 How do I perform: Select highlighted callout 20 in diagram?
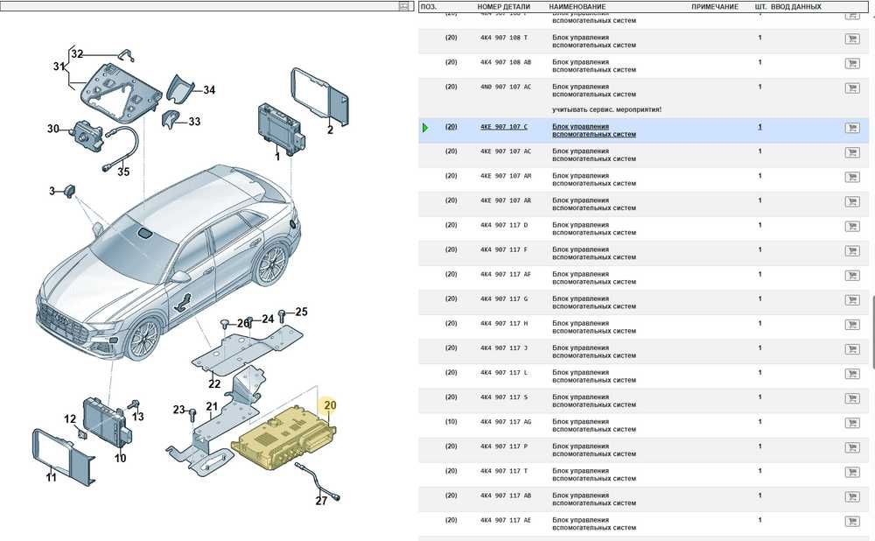coord(330,404)
